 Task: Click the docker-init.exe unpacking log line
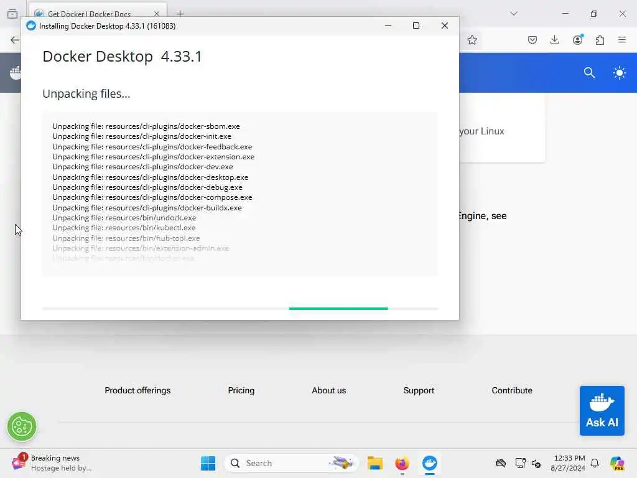(142, 136)
